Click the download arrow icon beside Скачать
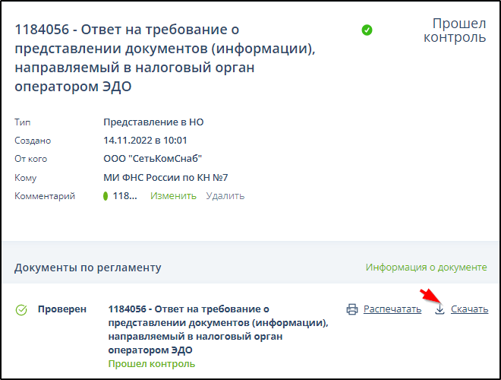The height and width of the screenshot is (380, 501). click(x=440, y=309)
